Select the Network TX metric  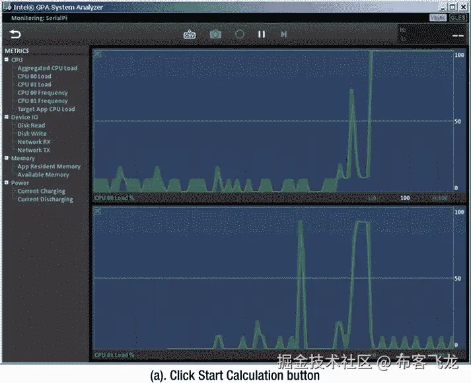click(34, 150)
